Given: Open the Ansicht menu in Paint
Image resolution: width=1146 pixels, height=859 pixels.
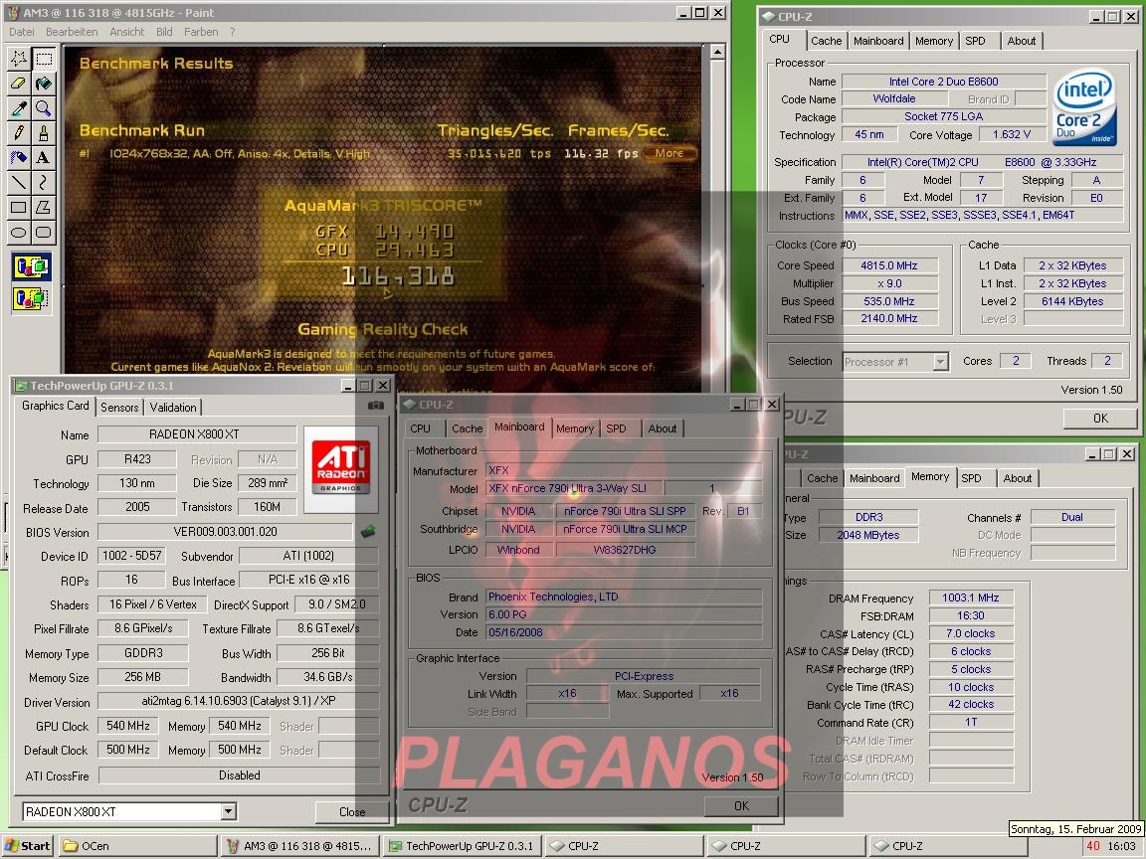Looking at the screenshot, I should pos(127,32).
